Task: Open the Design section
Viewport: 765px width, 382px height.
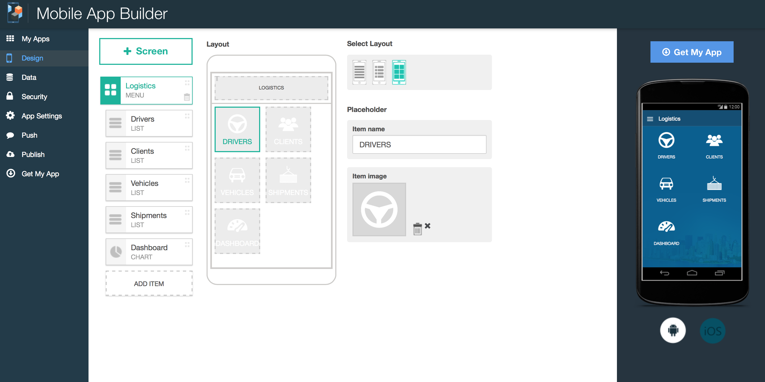Action: click(x=33, y=58)
